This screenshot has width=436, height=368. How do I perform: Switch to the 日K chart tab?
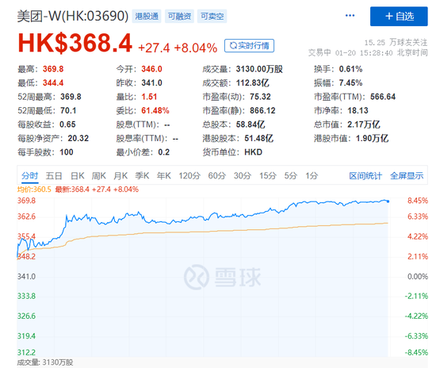(78, 175)
